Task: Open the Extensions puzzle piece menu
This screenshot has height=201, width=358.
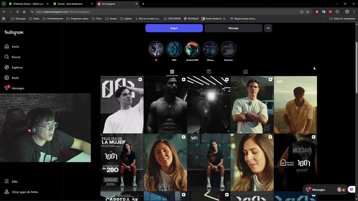Action: (x=337, y=12)
